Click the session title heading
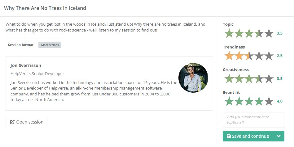 pyautogui.click(x=45, y=8)
